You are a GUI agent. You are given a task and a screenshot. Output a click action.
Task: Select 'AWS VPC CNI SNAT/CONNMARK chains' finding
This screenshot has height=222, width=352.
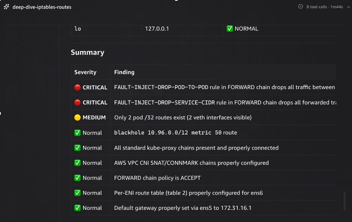(x=191, y=163)
